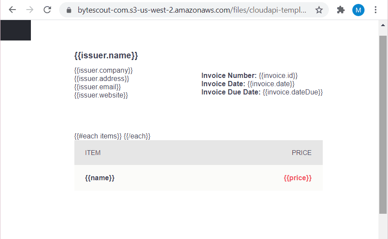Reload the page with refresh icon
This screenshot has height=239, width=388.
(x=47, y=10)
